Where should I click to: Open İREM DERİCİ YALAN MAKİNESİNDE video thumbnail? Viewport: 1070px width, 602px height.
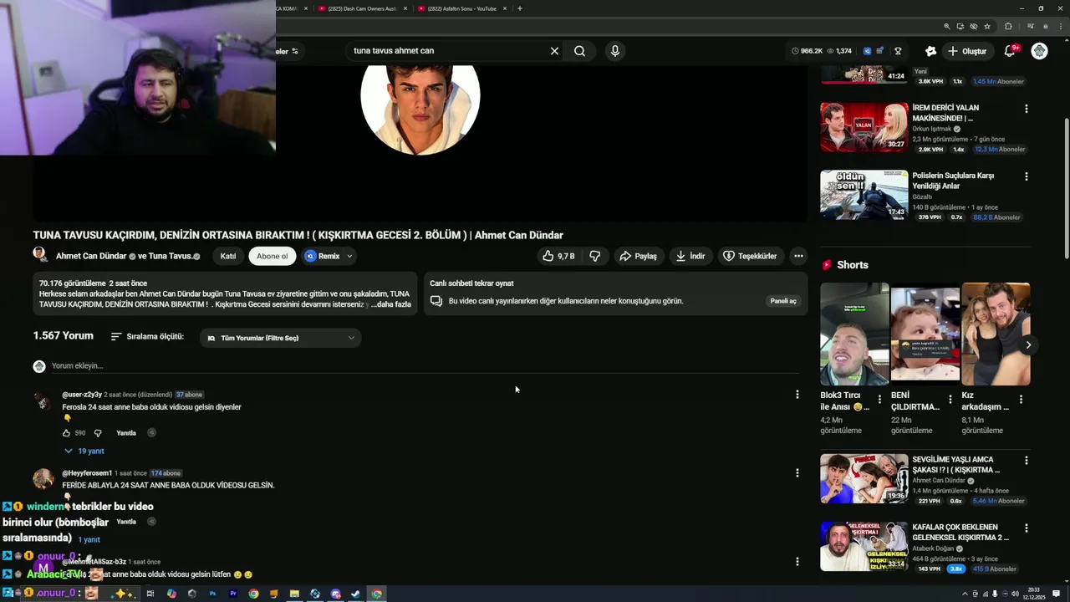[864, 127]
